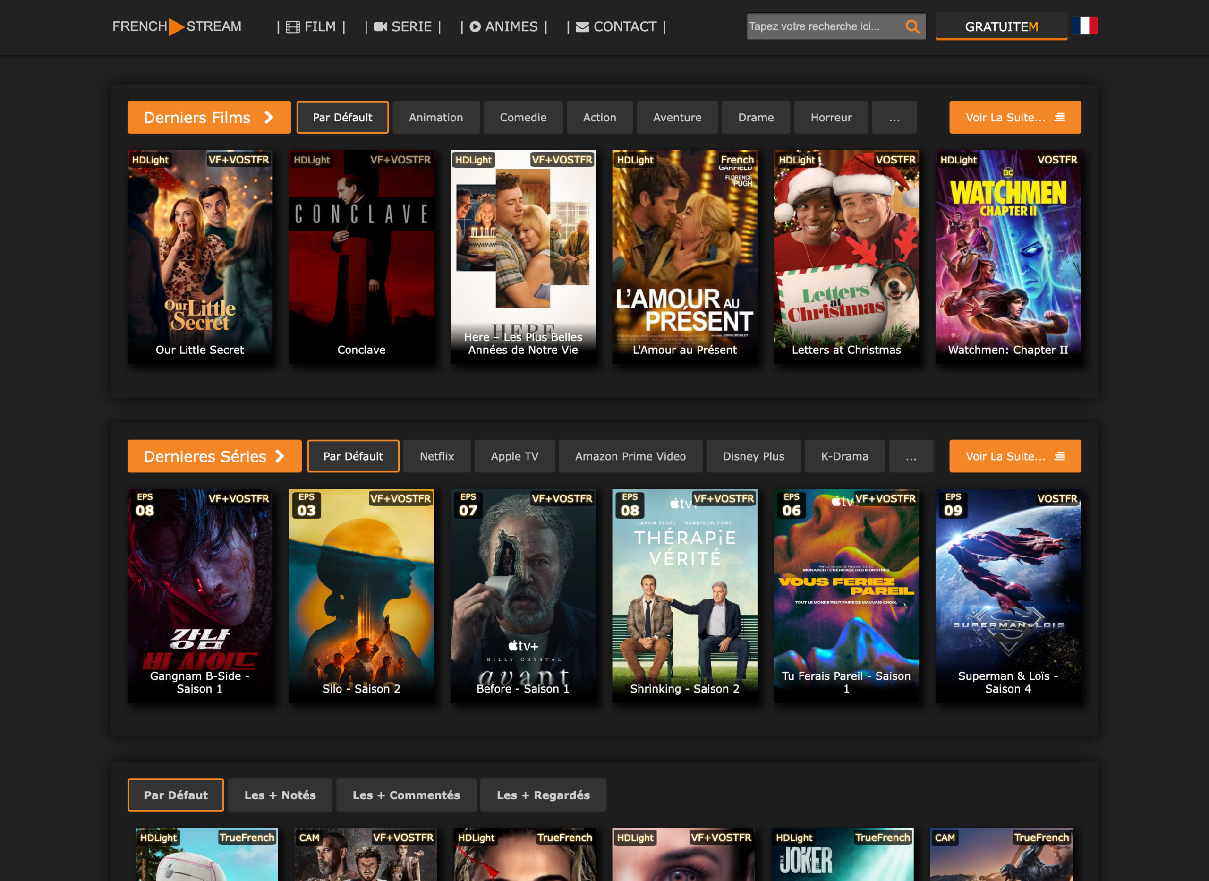Click the Derniers Films chevron heading
The image size is (1209, 881).
click(209, 117)
